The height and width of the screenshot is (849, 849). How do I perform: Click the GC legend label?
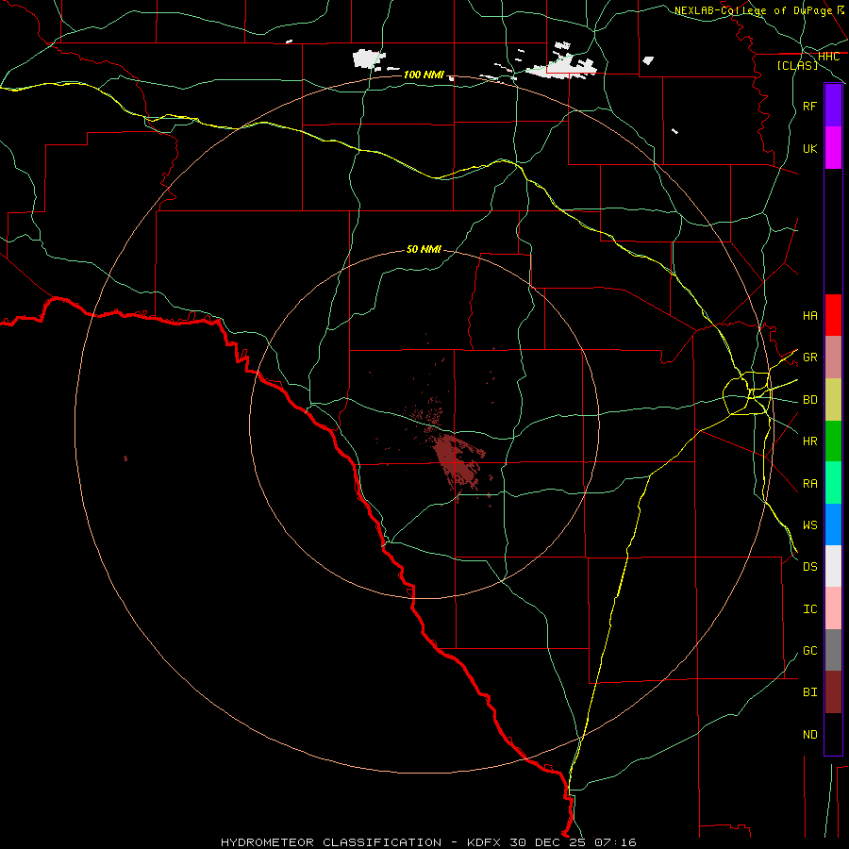point(809,650)
